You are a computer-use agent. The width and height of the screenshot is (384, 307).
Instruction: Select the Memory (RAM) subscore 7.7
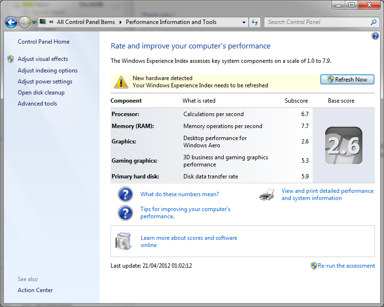[305, 126]
